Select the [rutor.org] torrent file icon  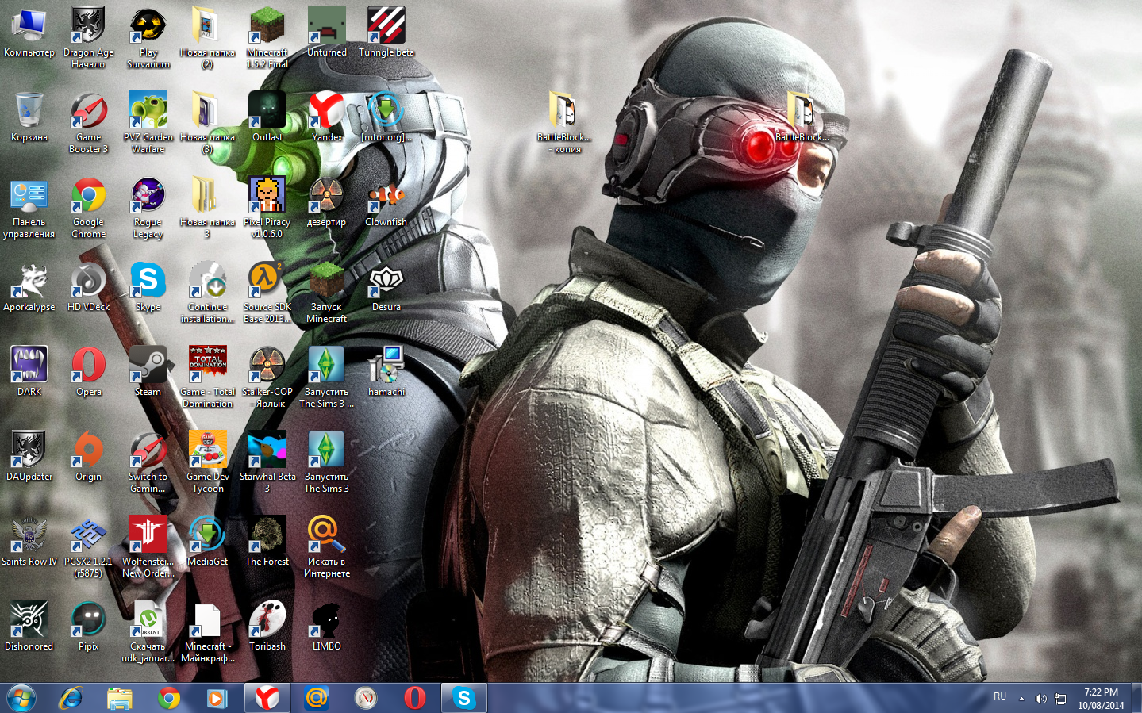tap(386, 117)
